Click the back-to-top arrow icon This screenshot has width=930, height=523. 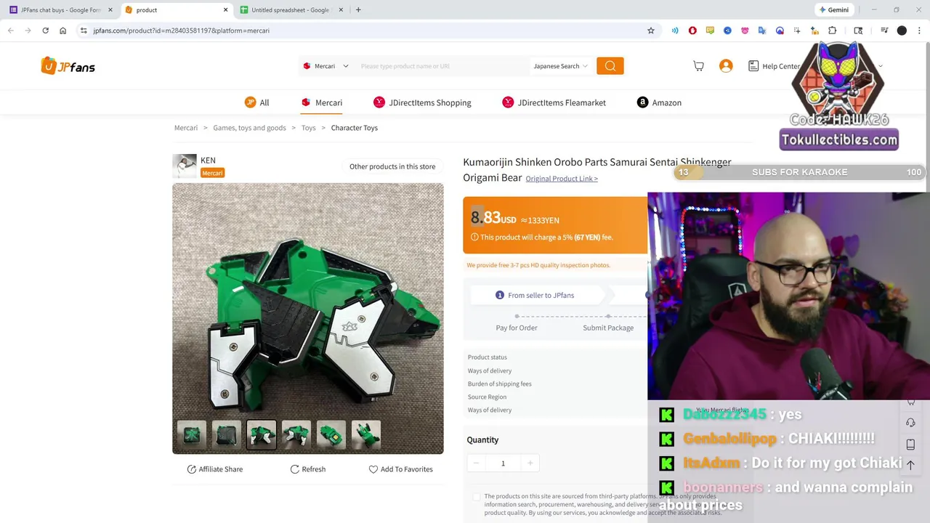[910, 465]
